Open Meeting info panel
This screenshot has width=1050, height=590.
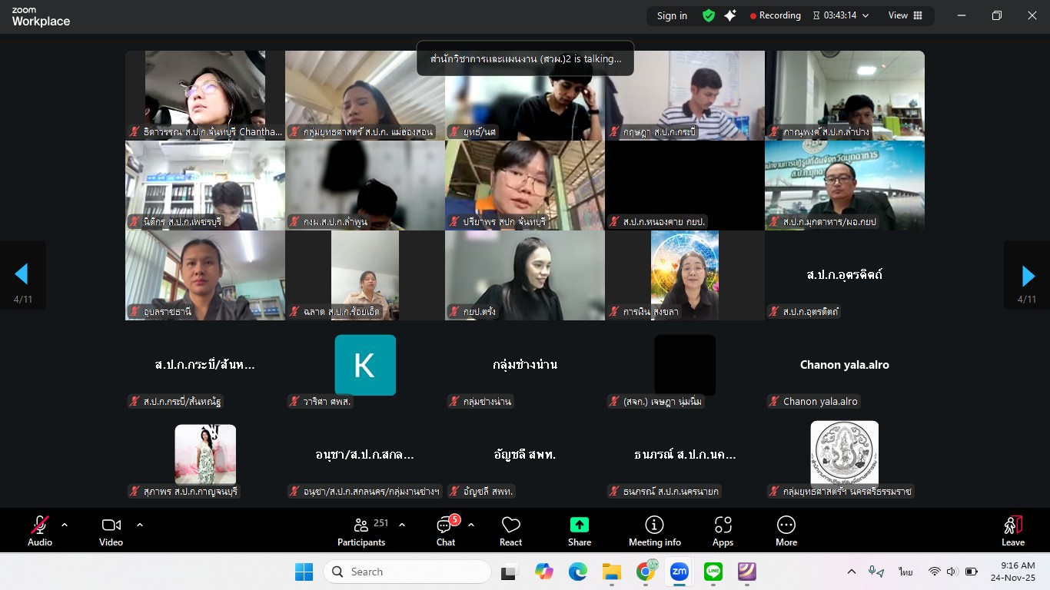tap(654, 531)
